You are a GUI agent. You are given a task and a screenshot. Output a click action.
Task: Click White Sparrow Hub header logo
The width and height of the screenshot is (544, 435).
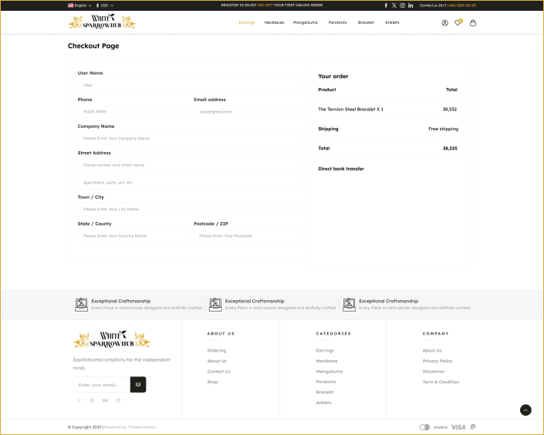[102, 22]
